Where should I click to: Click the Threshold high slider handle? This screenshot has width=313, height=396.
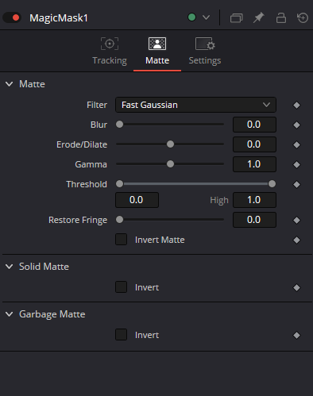272,184
